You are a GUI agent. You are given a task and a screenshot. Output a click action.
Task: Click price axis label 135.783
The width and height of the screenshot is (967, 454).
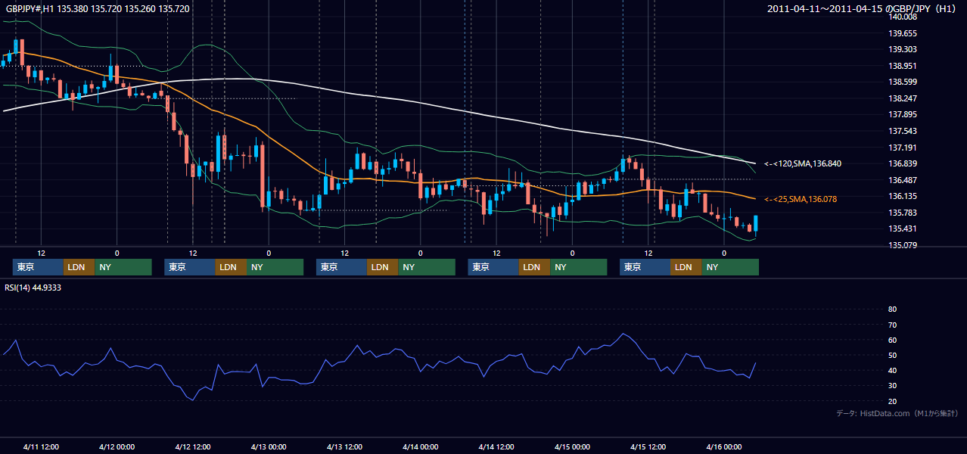(x=903, y=213)
